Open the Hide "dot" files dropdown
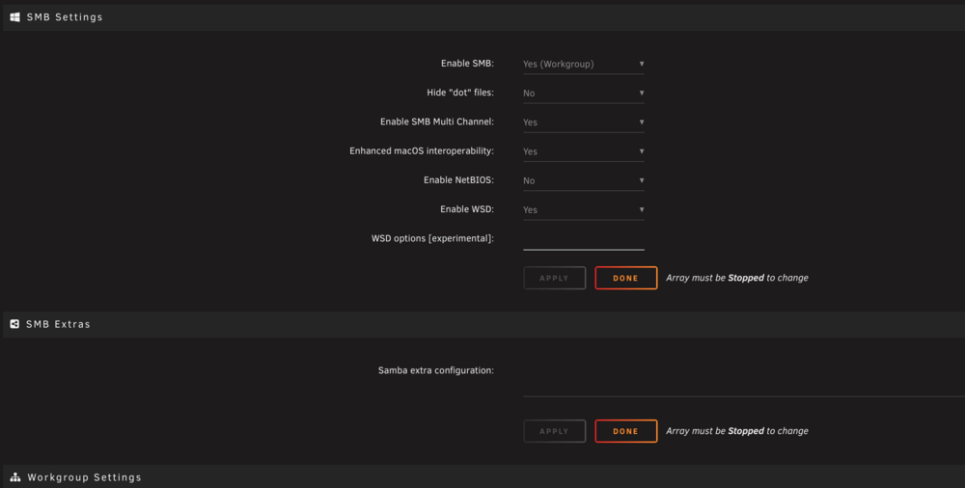 [584, 93]
